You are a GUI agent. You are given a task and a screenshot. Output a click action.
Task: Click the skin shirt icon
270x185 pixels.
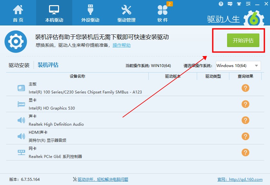[239, 4]
